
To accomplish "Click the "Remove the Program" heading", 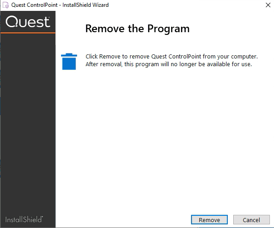I will coord(137,29).
